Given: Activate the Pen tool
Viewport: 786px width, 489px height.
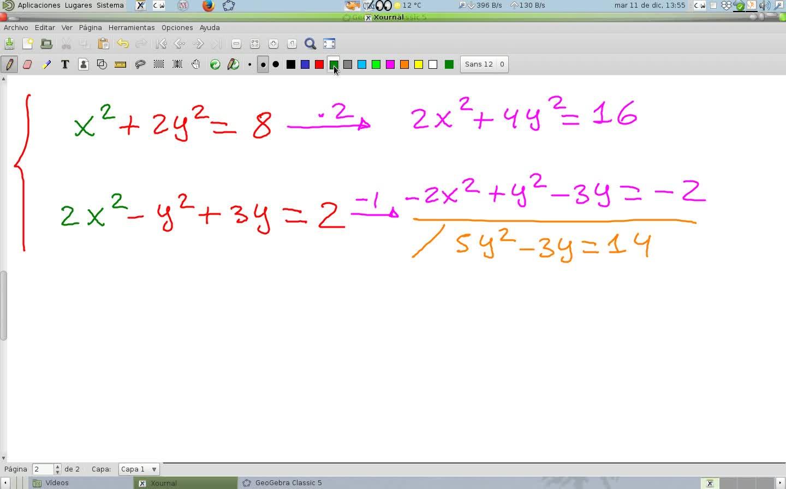Looking at the screenshot, I should click(9, 64).
